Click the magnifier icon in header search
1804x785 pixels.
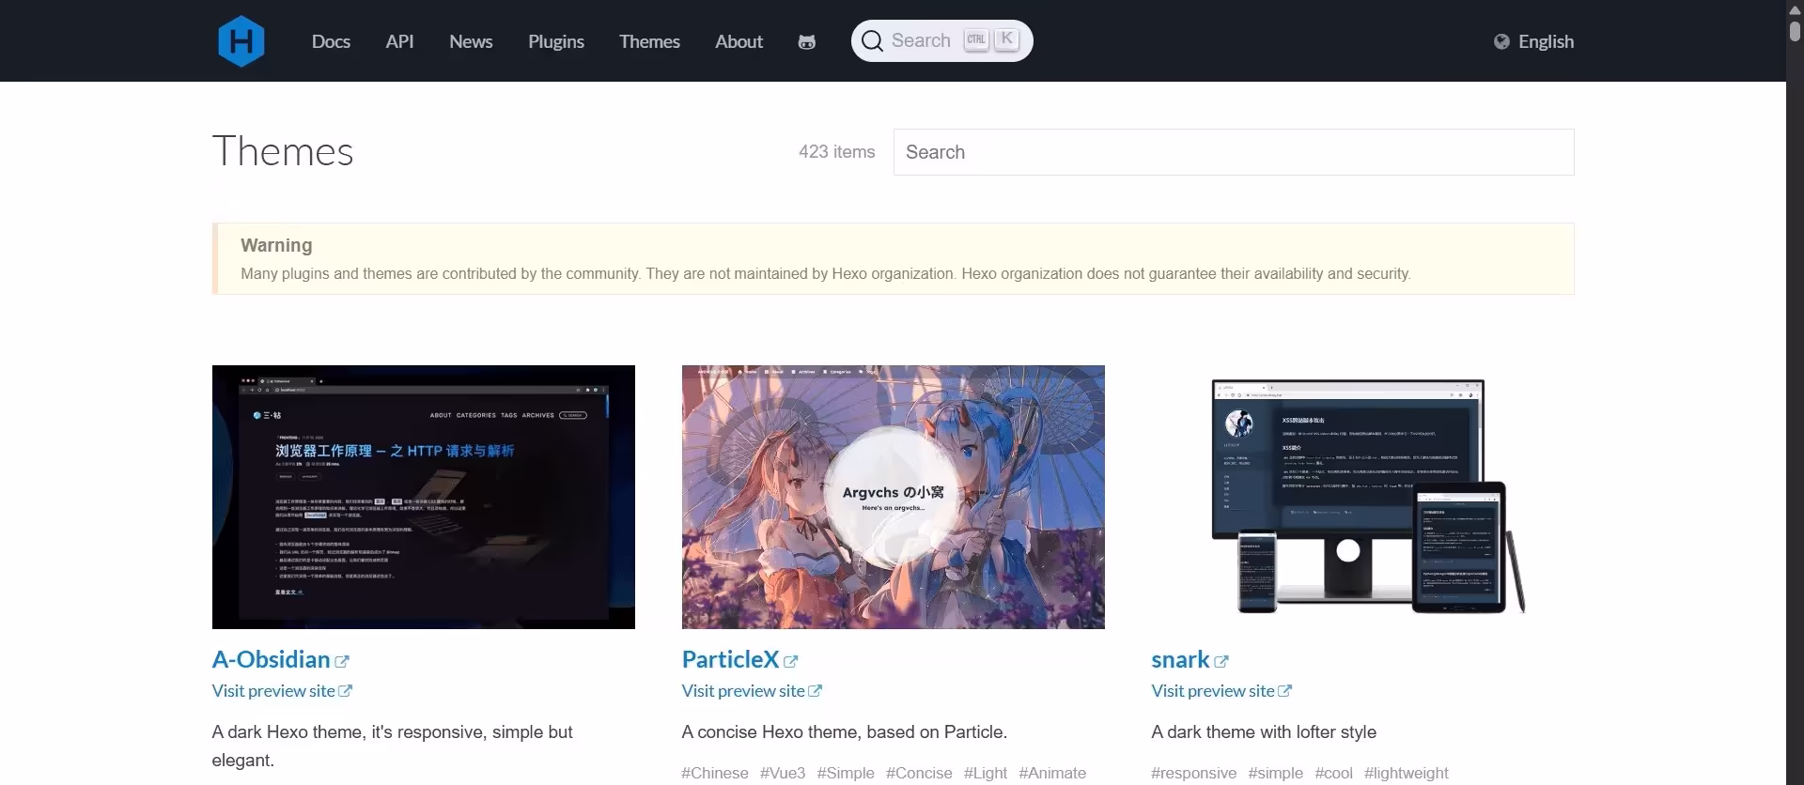(x=872, y=40)
